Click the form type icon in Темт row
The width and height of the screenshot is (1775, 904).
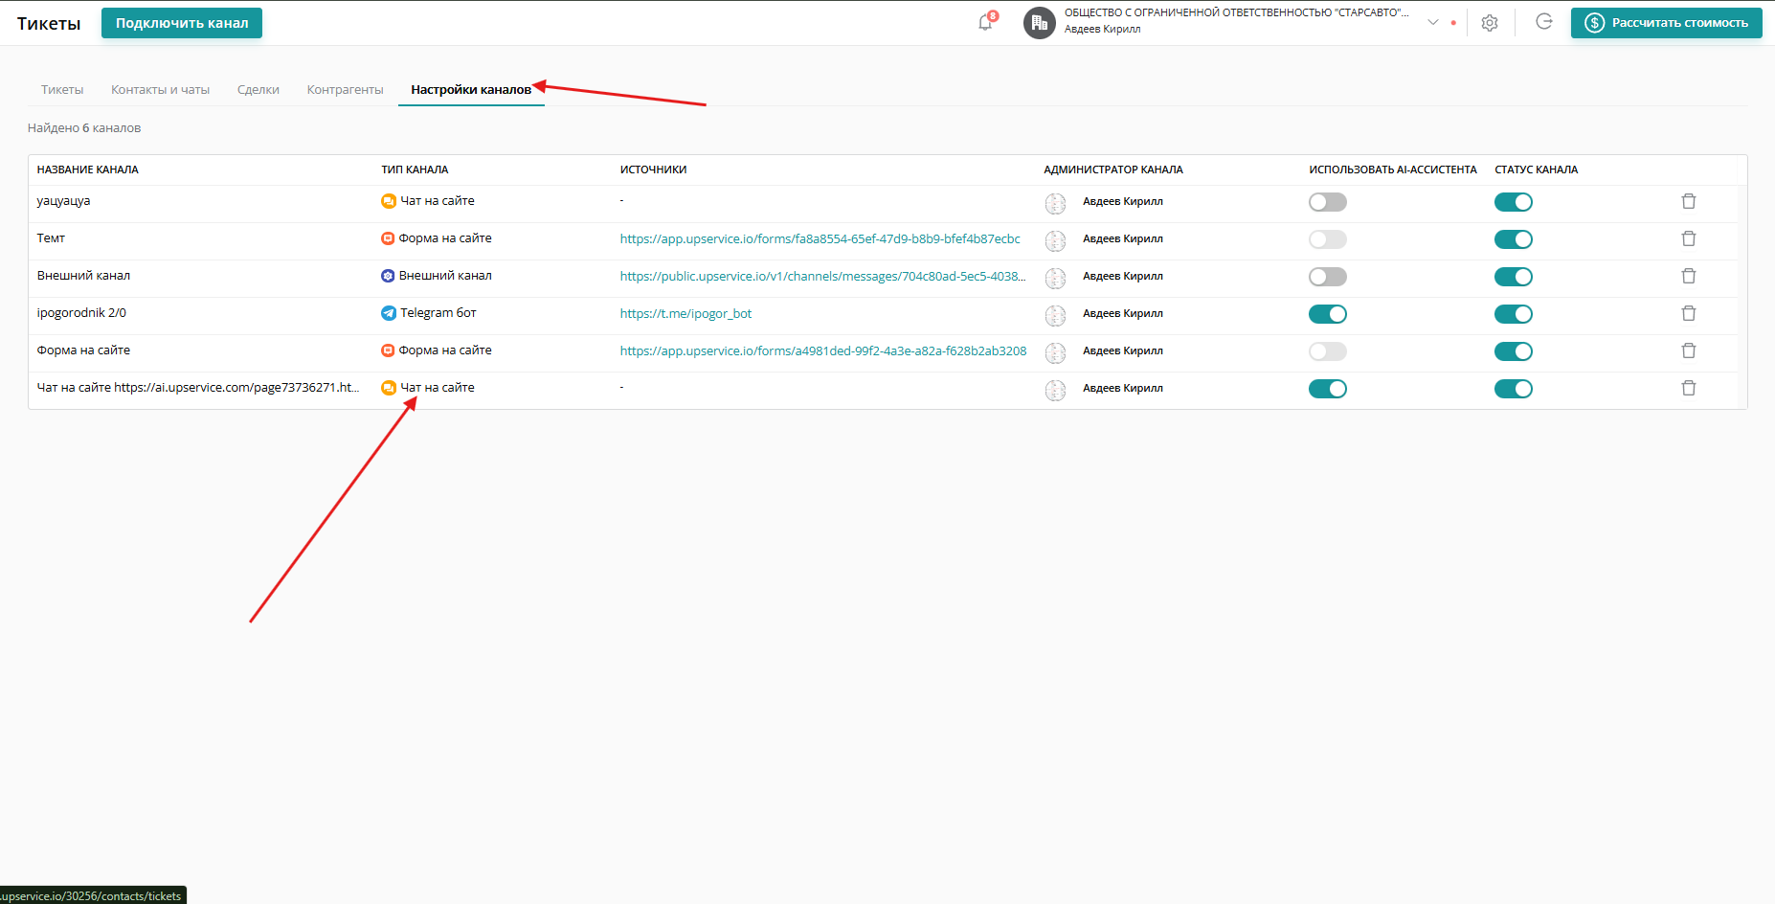click(x=388, y=238)
